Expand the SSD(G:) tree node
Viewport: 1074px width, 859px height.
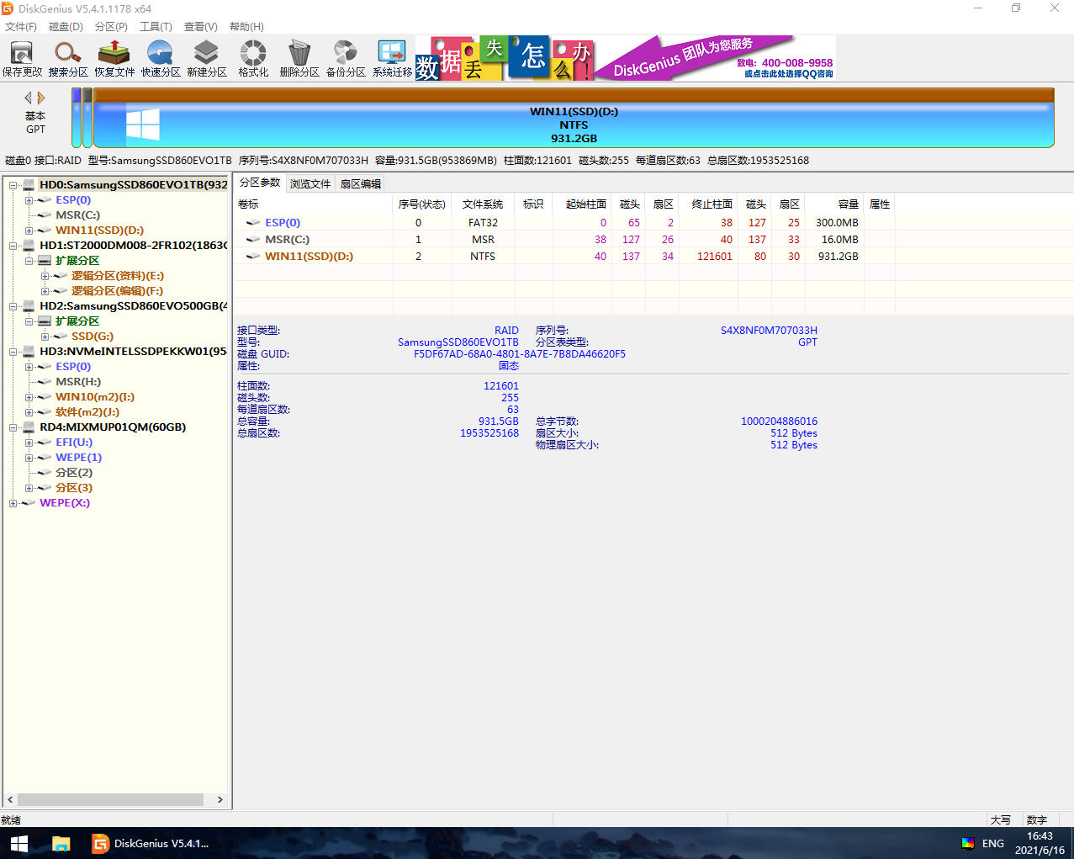[45, 337]
